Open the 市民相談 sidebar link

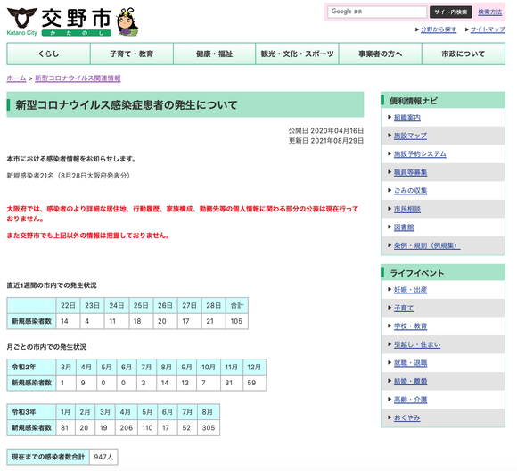tap(406, 209)
